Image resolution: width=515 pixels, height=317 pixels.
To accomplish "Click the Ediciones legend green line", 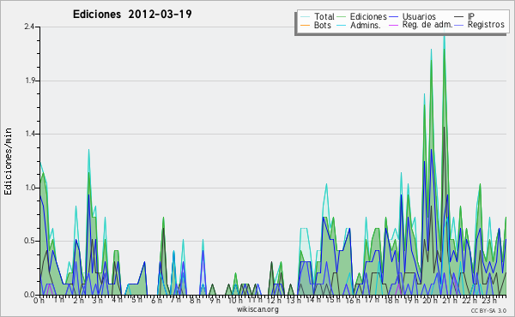I will (342, 17).
